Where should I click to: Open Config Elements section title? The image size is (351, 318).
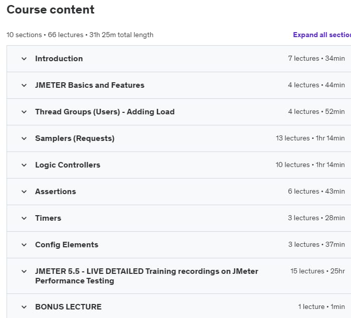point(67,245)
